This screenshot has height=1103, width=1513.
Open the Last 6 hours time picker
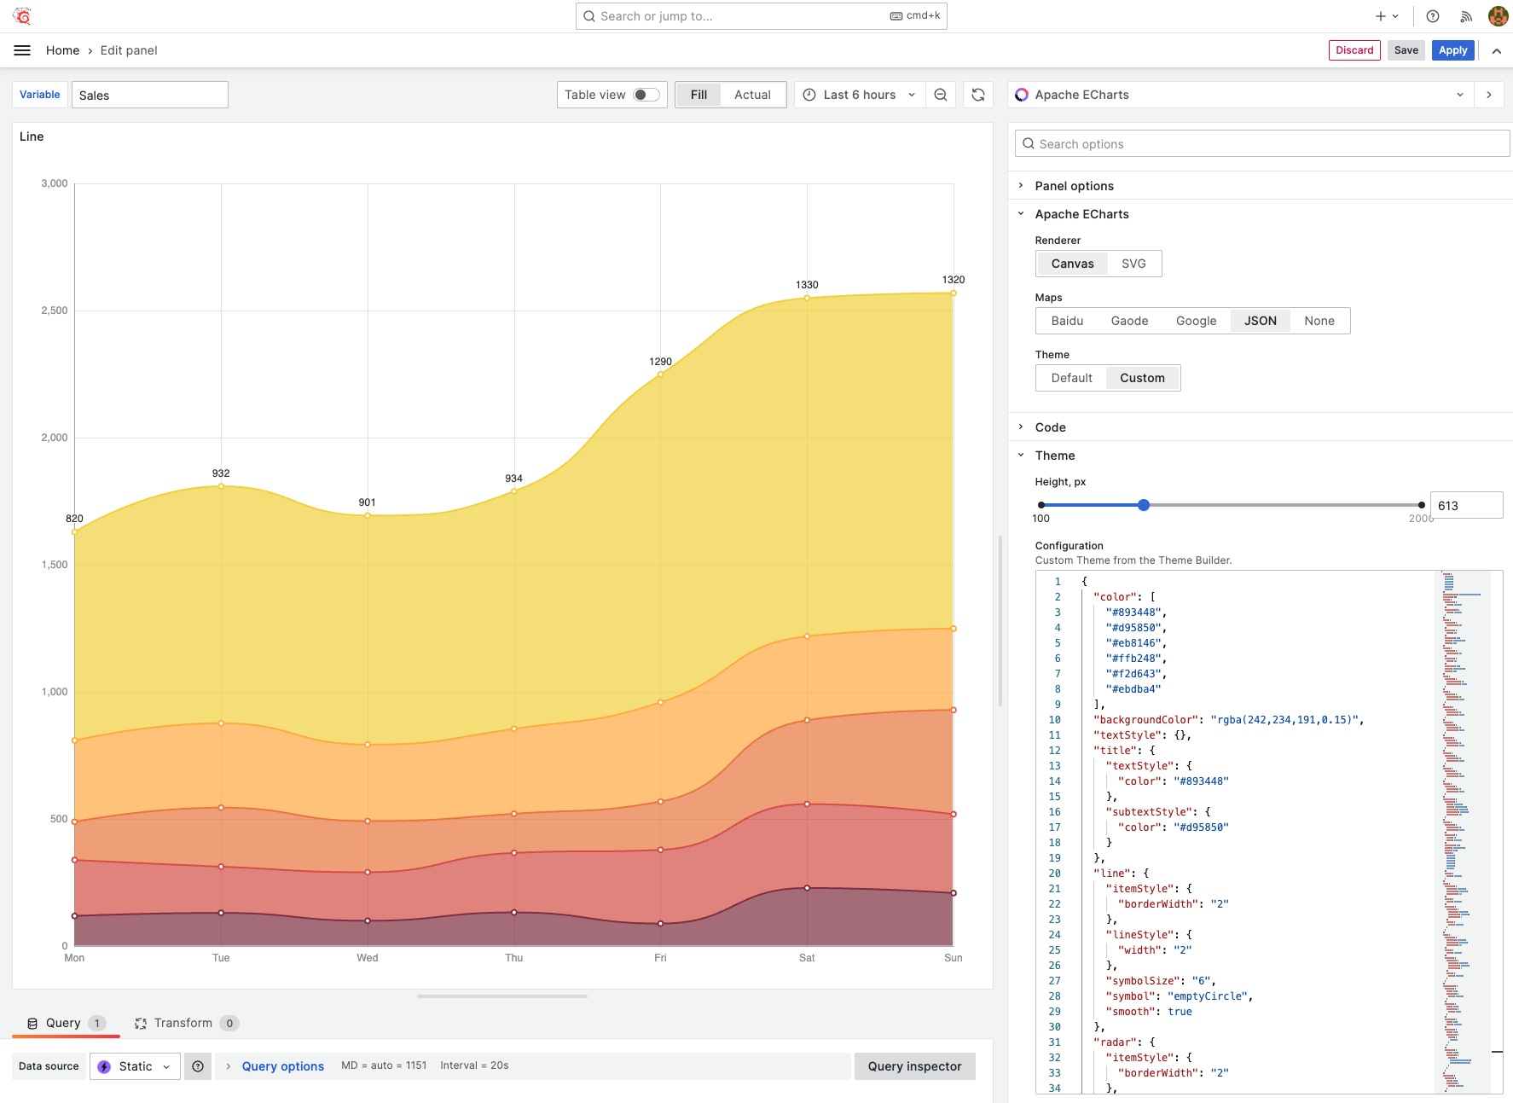point(857,95)
